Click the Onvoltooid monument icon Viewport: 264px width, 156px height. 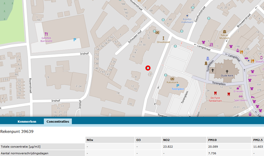(x=163, y=38)
